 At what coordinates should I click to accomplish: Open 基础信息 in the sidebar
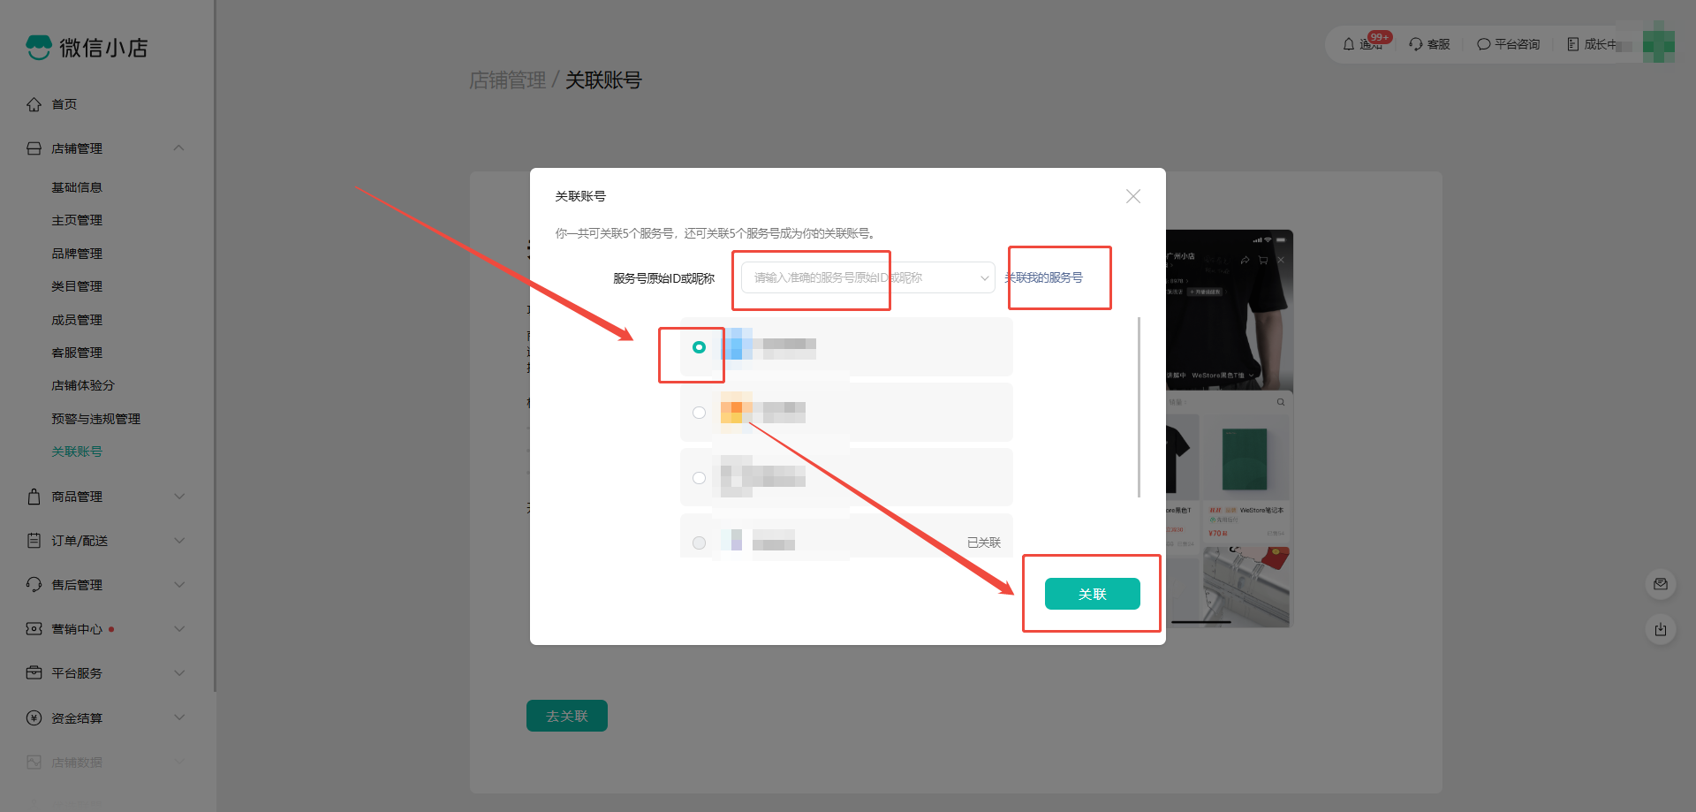pyautogui.click(x=77, y=187)
